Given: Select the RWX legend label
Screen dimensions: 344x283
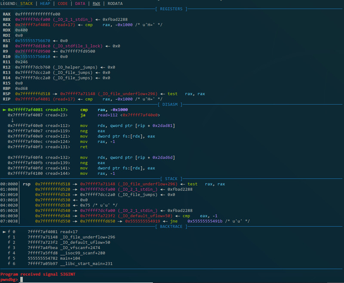Looking at the screenshot, I should 96,3.
